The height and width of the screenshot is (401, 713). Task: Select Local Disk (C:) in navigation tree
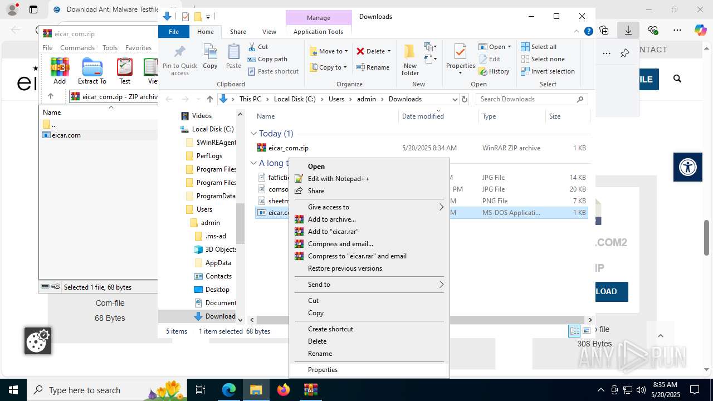click(212, 129)
